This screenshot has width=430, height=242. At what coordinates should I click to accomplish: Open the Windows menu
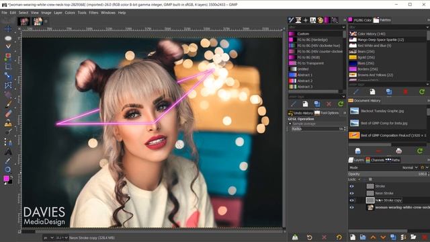point(108,13)
